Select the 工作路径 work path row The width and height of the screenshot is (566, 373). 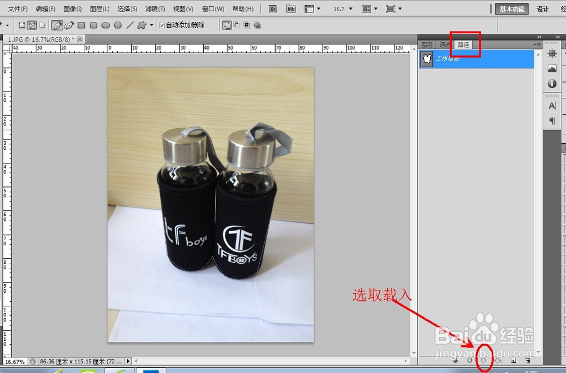coord(476,59)
